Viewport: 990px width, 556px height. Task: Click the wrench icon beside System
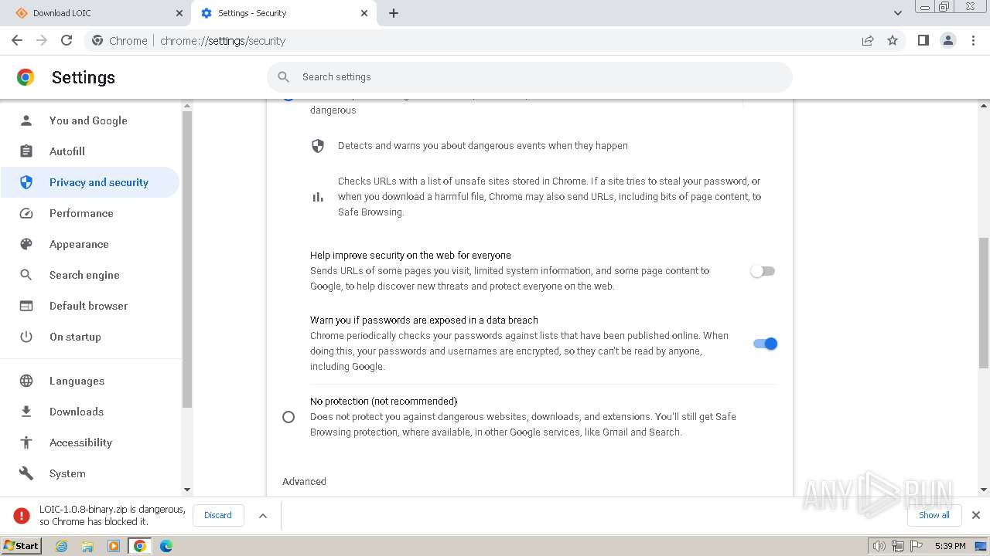[26, 473]
